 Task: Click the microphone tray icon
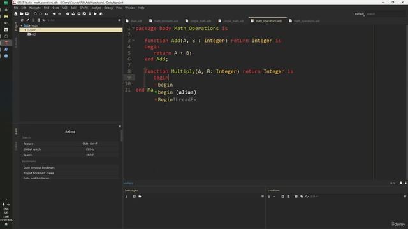pyautogui.click(x=4, y=204)
